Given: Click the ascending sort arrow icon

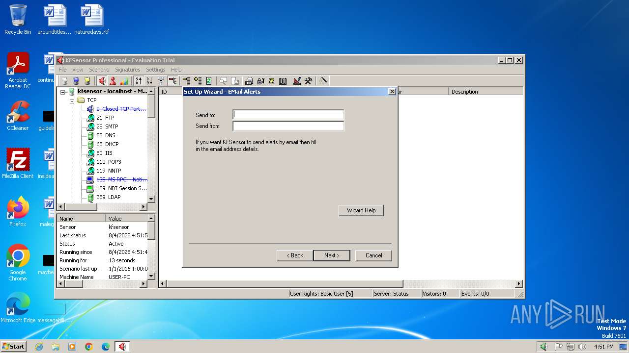Looking at the screenshot, I should coord(139,81).
